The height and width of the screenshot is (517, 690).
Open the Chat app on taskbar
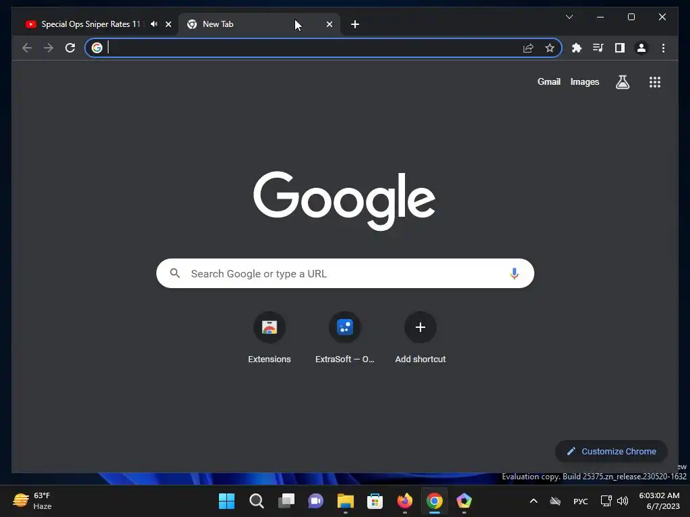pos(315,501)
